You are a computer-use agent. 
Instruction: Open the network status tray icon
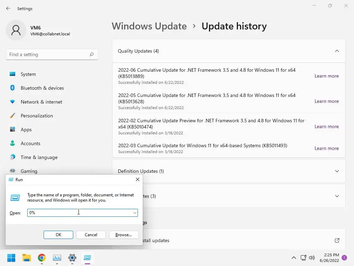click(x=303, y=258)
